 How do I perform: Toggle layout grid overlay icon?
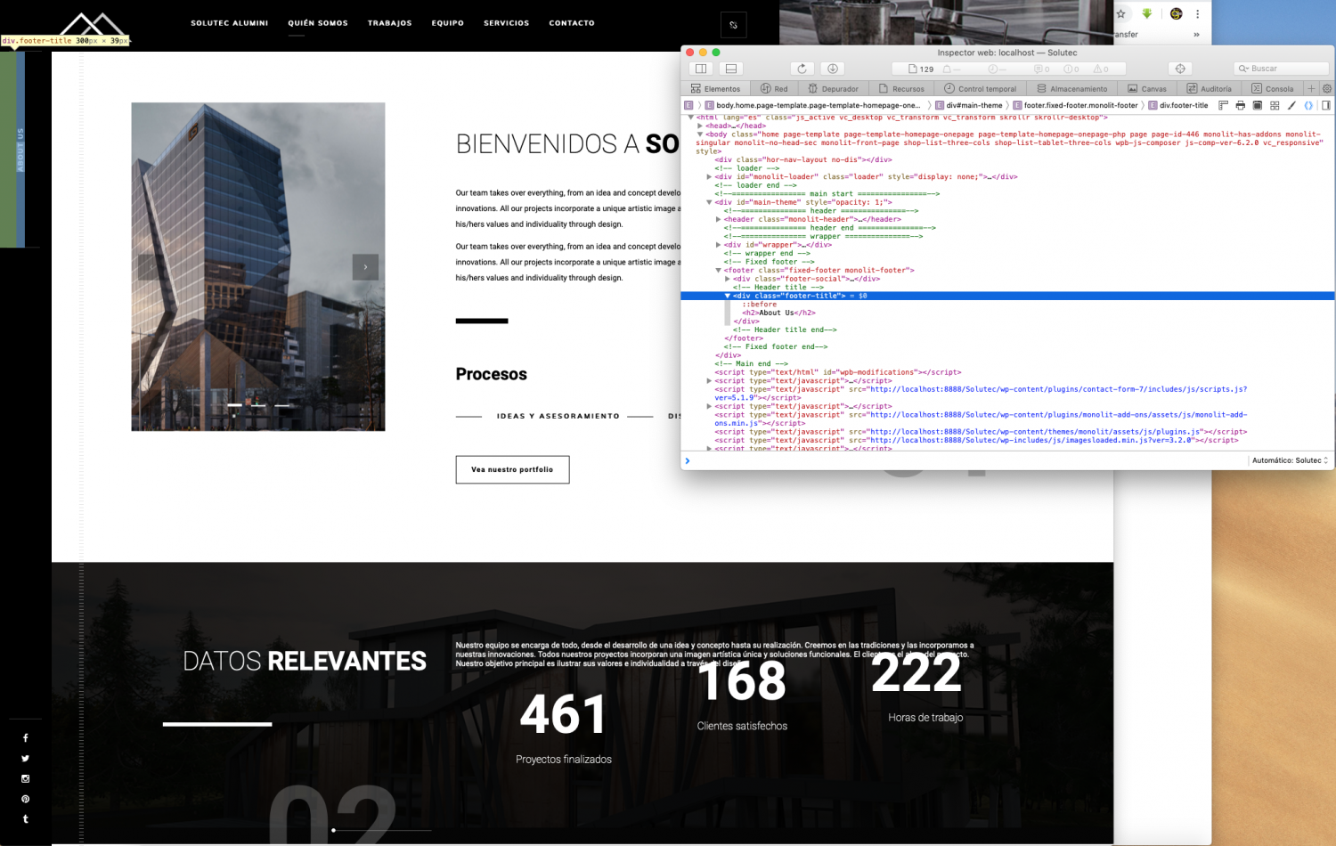pos(1275,105)
